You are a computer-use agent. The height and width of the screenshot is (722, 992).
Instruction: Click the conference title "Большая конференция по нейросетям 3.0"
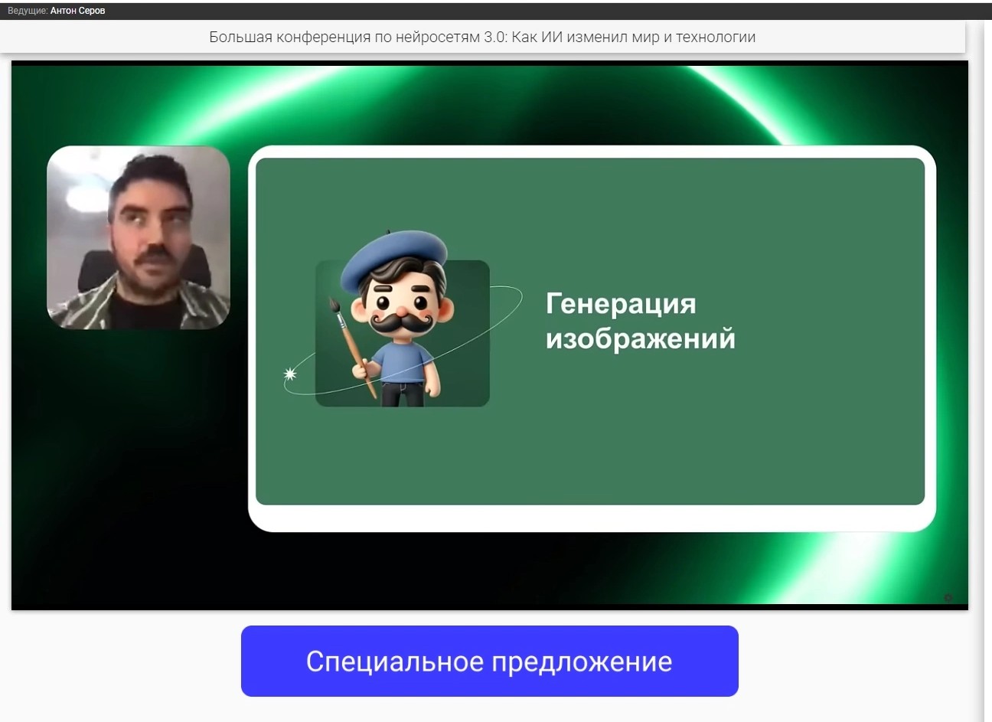click(x=358, y=37)
